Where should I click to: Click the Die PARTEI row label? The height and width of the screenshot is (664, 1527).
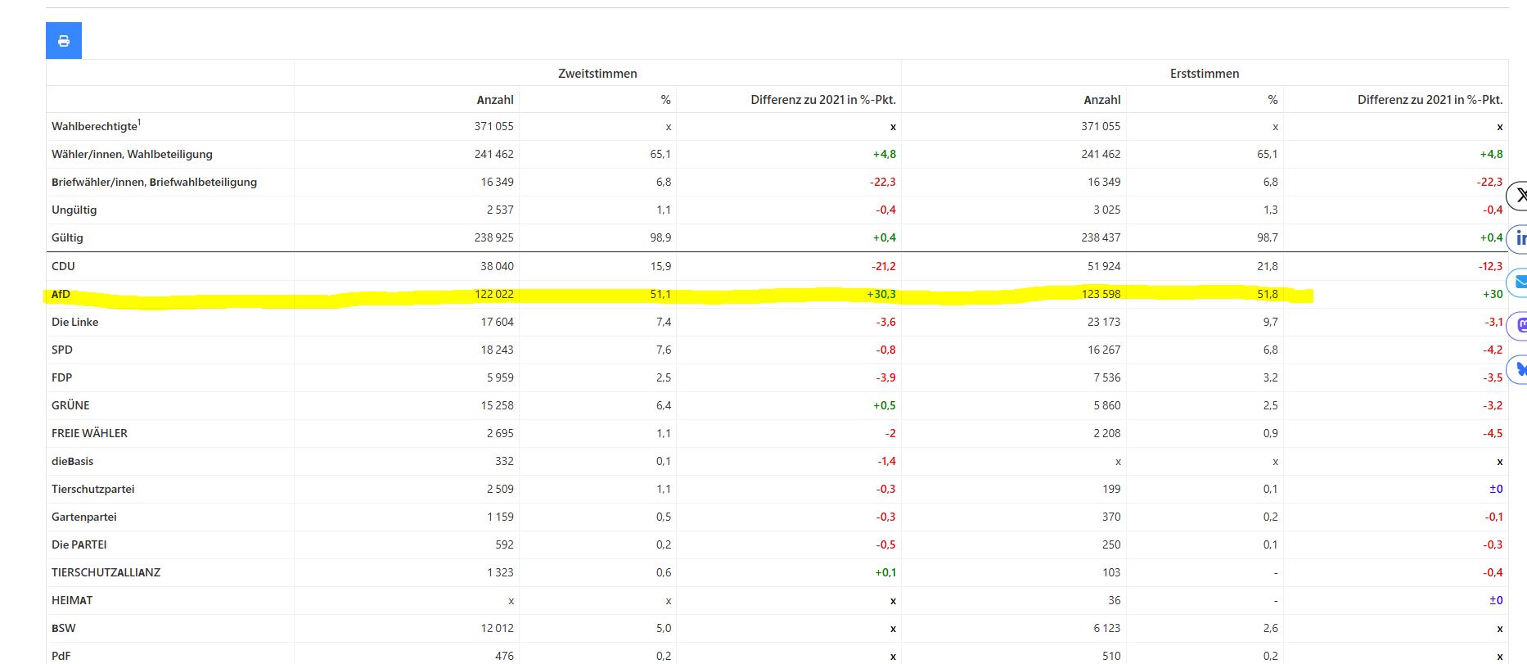click(79, 544)
